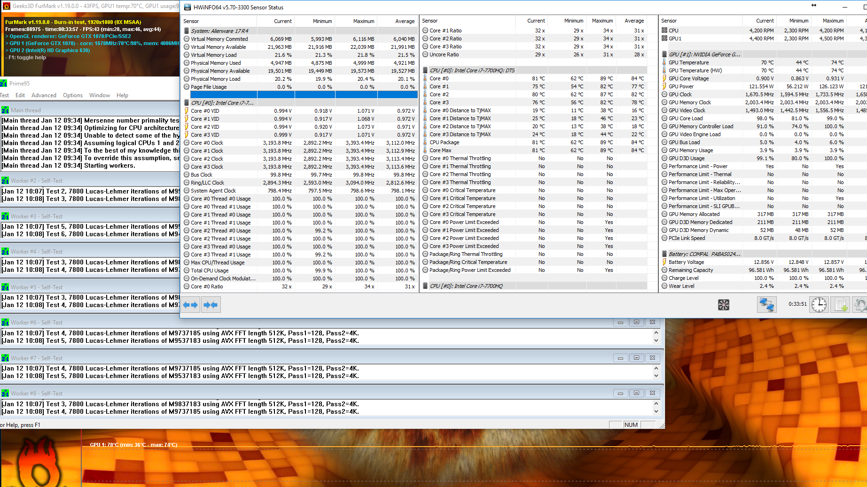Click the network remote monitoring icon

pos(766,305)
